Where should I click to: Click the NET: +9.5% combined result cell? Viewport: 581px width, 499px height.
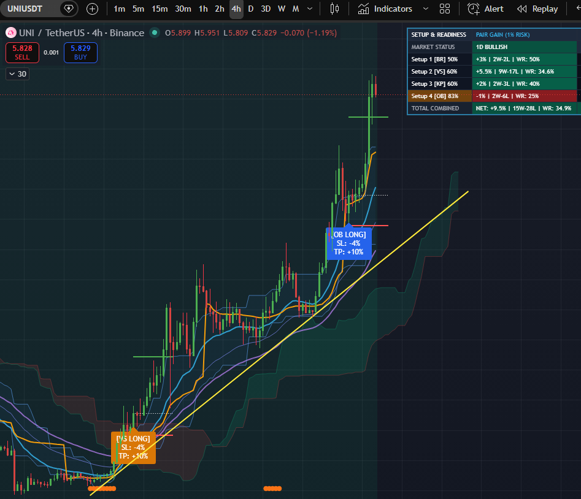[525, 108]
